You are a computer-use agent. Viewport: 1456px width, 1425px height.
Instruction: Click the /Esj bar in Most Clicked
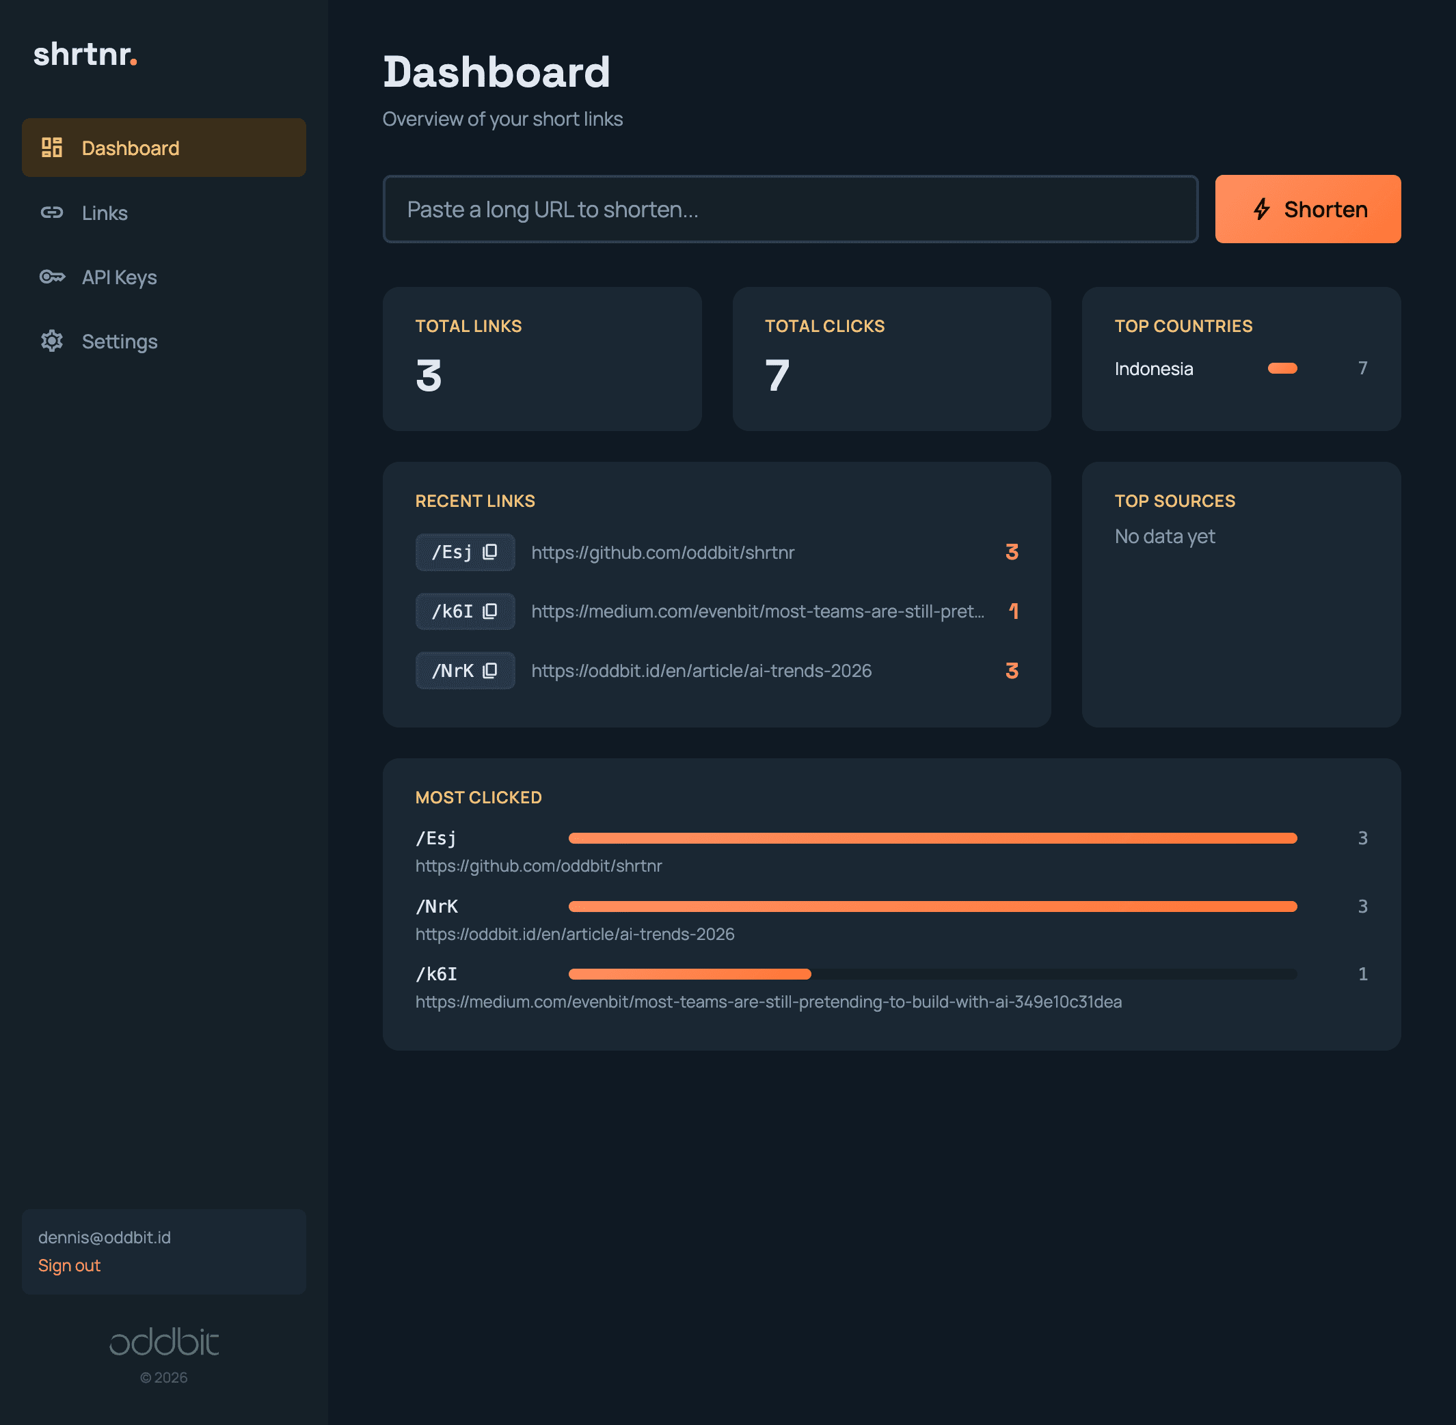coord(932,838)
